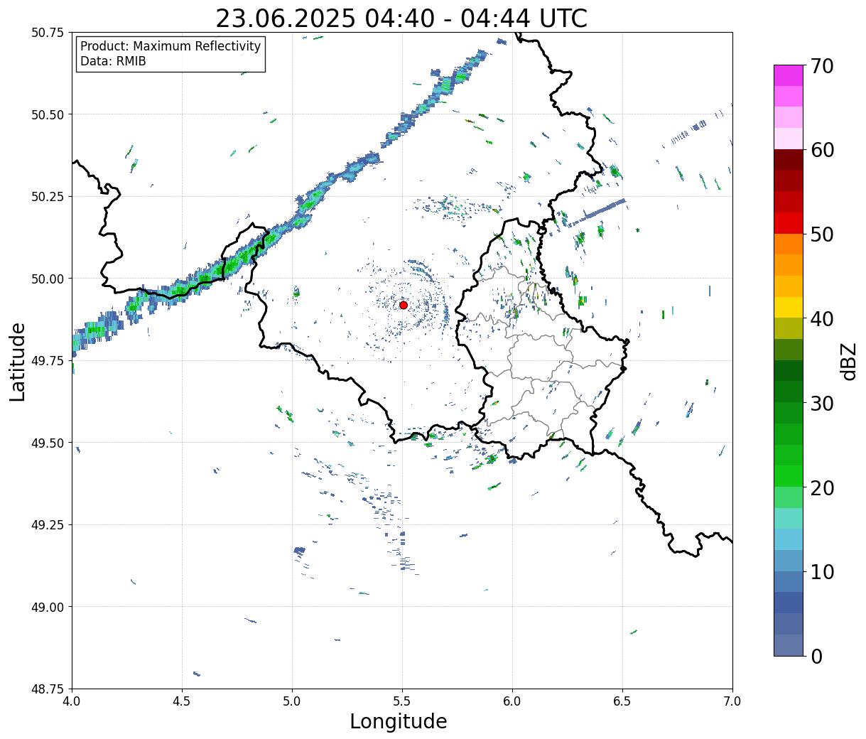The image size is (866, 739).
Task: Click the olive colorbar swatch below 40
Action: coord(789,328)
